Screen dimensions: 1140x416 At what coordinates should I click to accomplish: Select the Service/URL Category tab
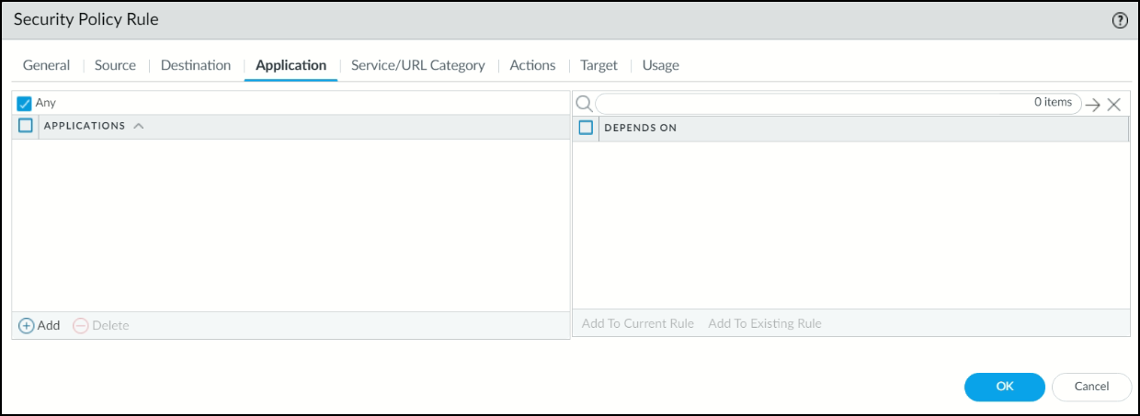(417, 65)
